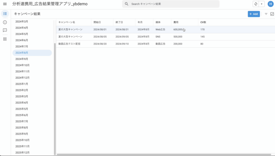Click the month list vertical scrollbar
The width and height of the screenshot is (275, 156).
click(x=55, y=97)
